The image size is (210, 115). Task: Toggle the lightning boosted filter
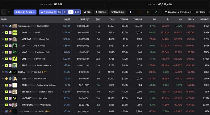point(140,12)
